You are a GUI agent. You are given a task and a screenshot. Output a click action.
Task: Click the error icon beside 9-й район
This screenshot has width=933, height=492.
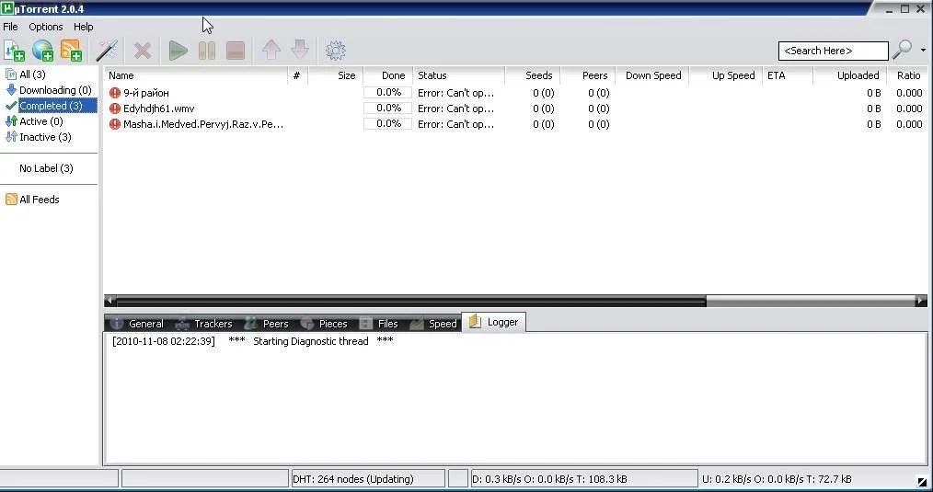pyautogui.click(x=115, y=93)
